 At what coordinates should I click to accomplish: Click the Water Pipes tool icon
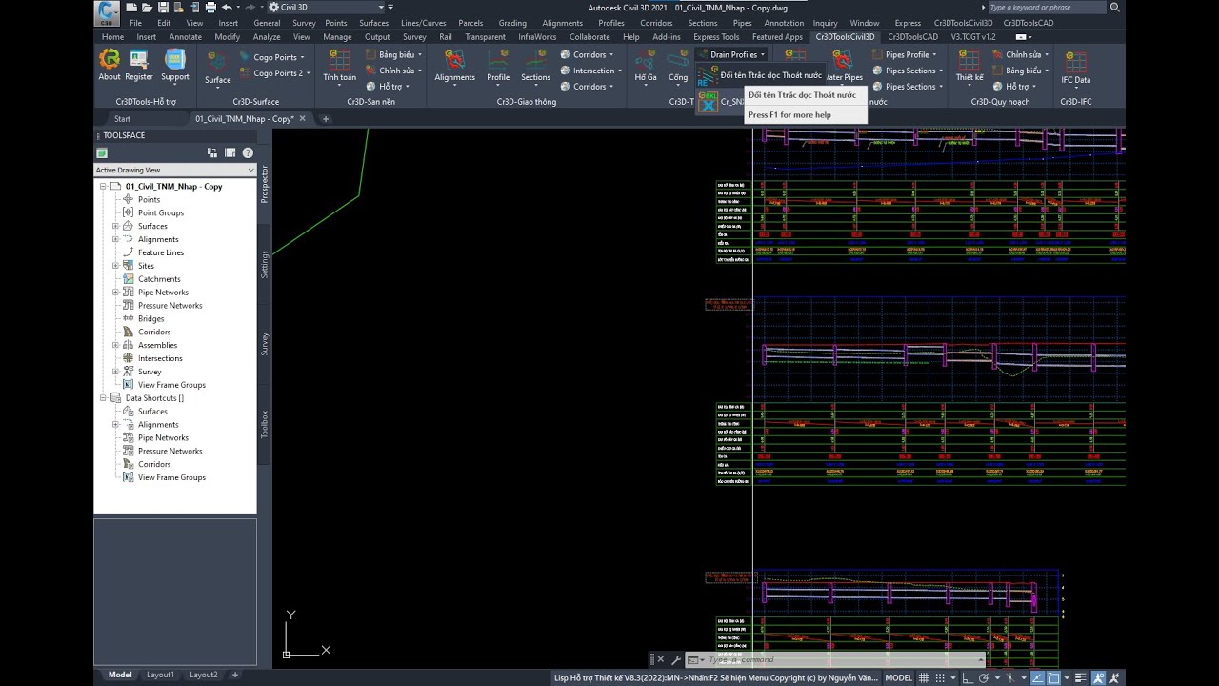click(844, 67)
